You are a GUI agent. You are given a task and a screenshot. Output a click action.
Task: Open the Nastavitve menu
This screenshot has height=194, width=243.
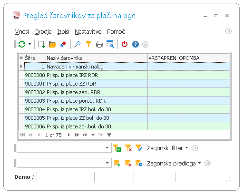click(88, 32)
